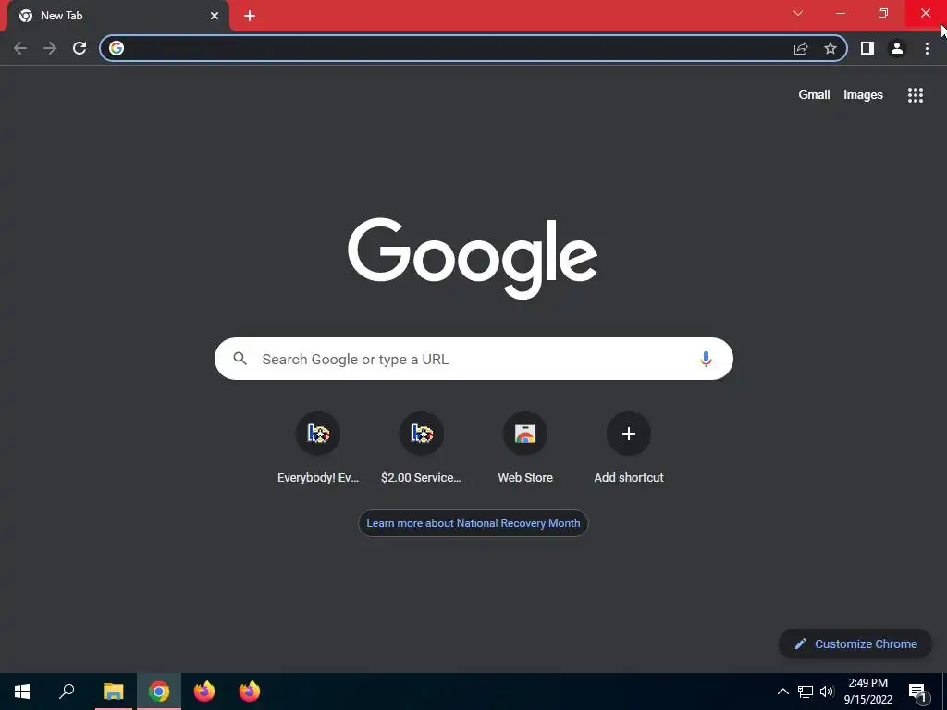Open the Everybody! Ev... shortcut

coord(318,448)
